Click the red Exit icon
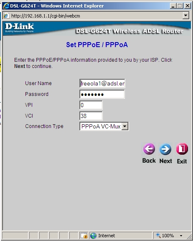 (x=182, y=149)
